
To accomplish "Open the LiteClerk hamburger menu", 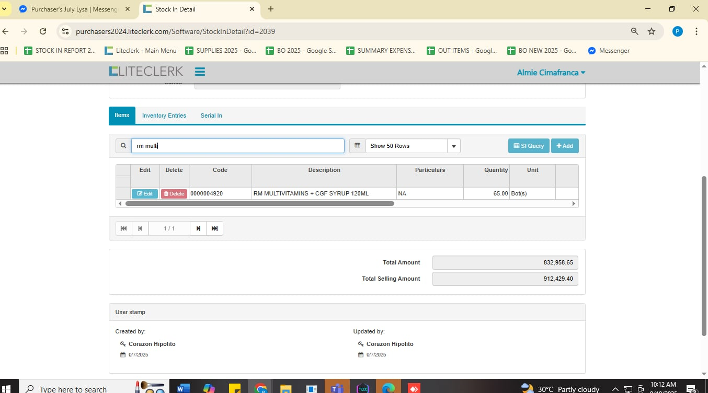I will (x=200, y=72).
